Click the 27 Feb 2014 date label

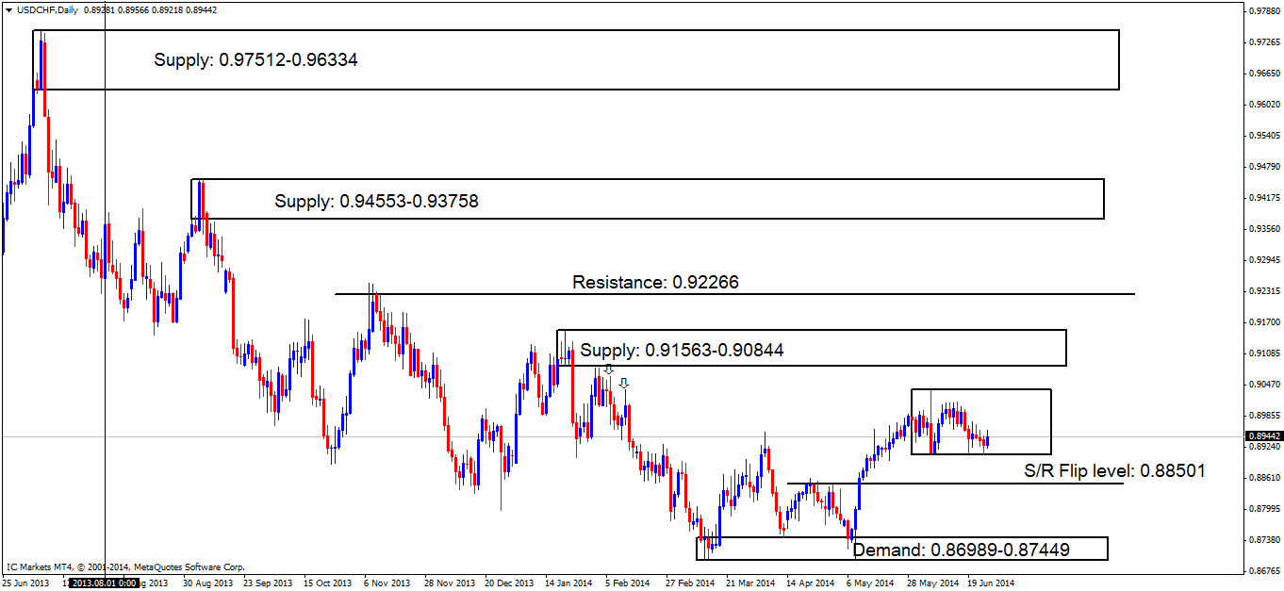pos(690,583)
